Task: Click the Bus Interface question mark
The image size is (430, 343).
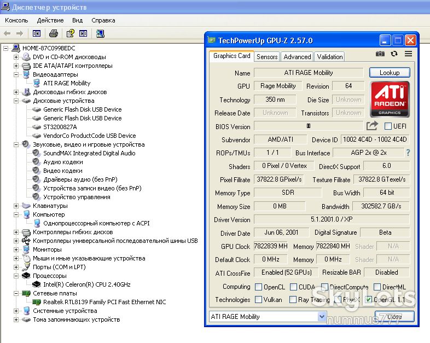Action: point(408,153)
